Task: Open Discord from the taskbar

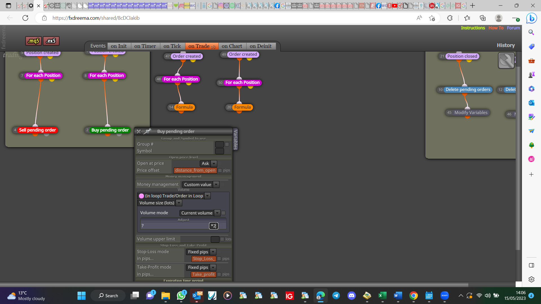Action: [x=351, y=296]
